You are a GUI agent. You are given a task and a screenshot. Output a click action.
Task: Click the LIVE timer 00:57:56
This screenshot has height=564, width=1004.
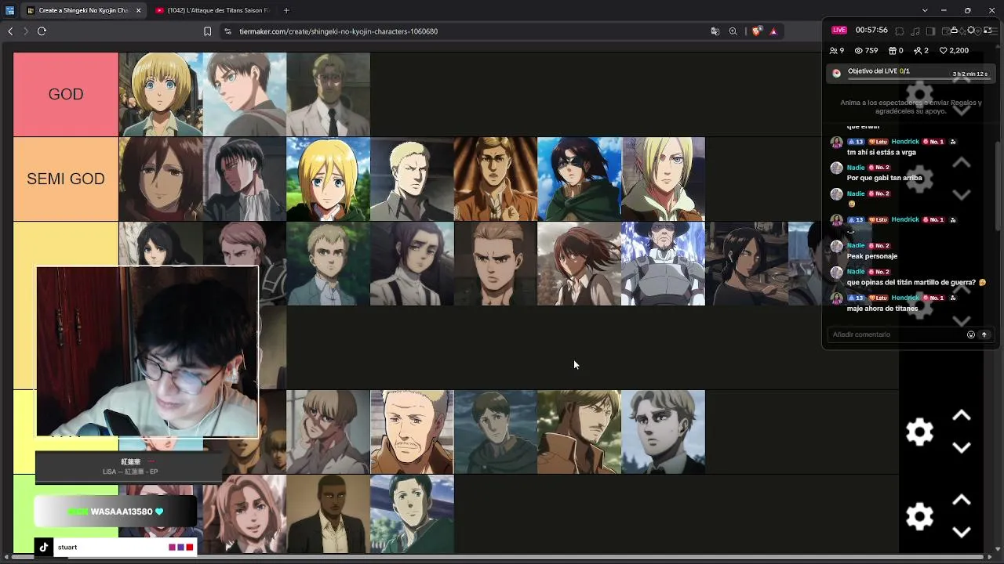click(x=871, y=30)
